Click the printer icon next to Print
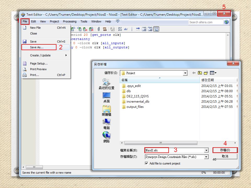The width and height of the screenshot is (251, 188). tap(25, 75)
